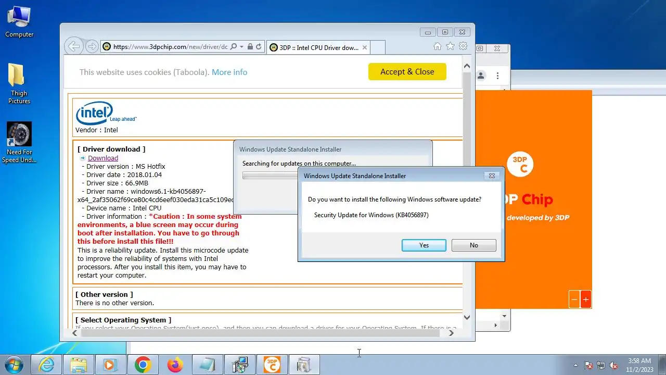Click the security lock icon in address bar
The image size is (666, 375).
point(250,47)
